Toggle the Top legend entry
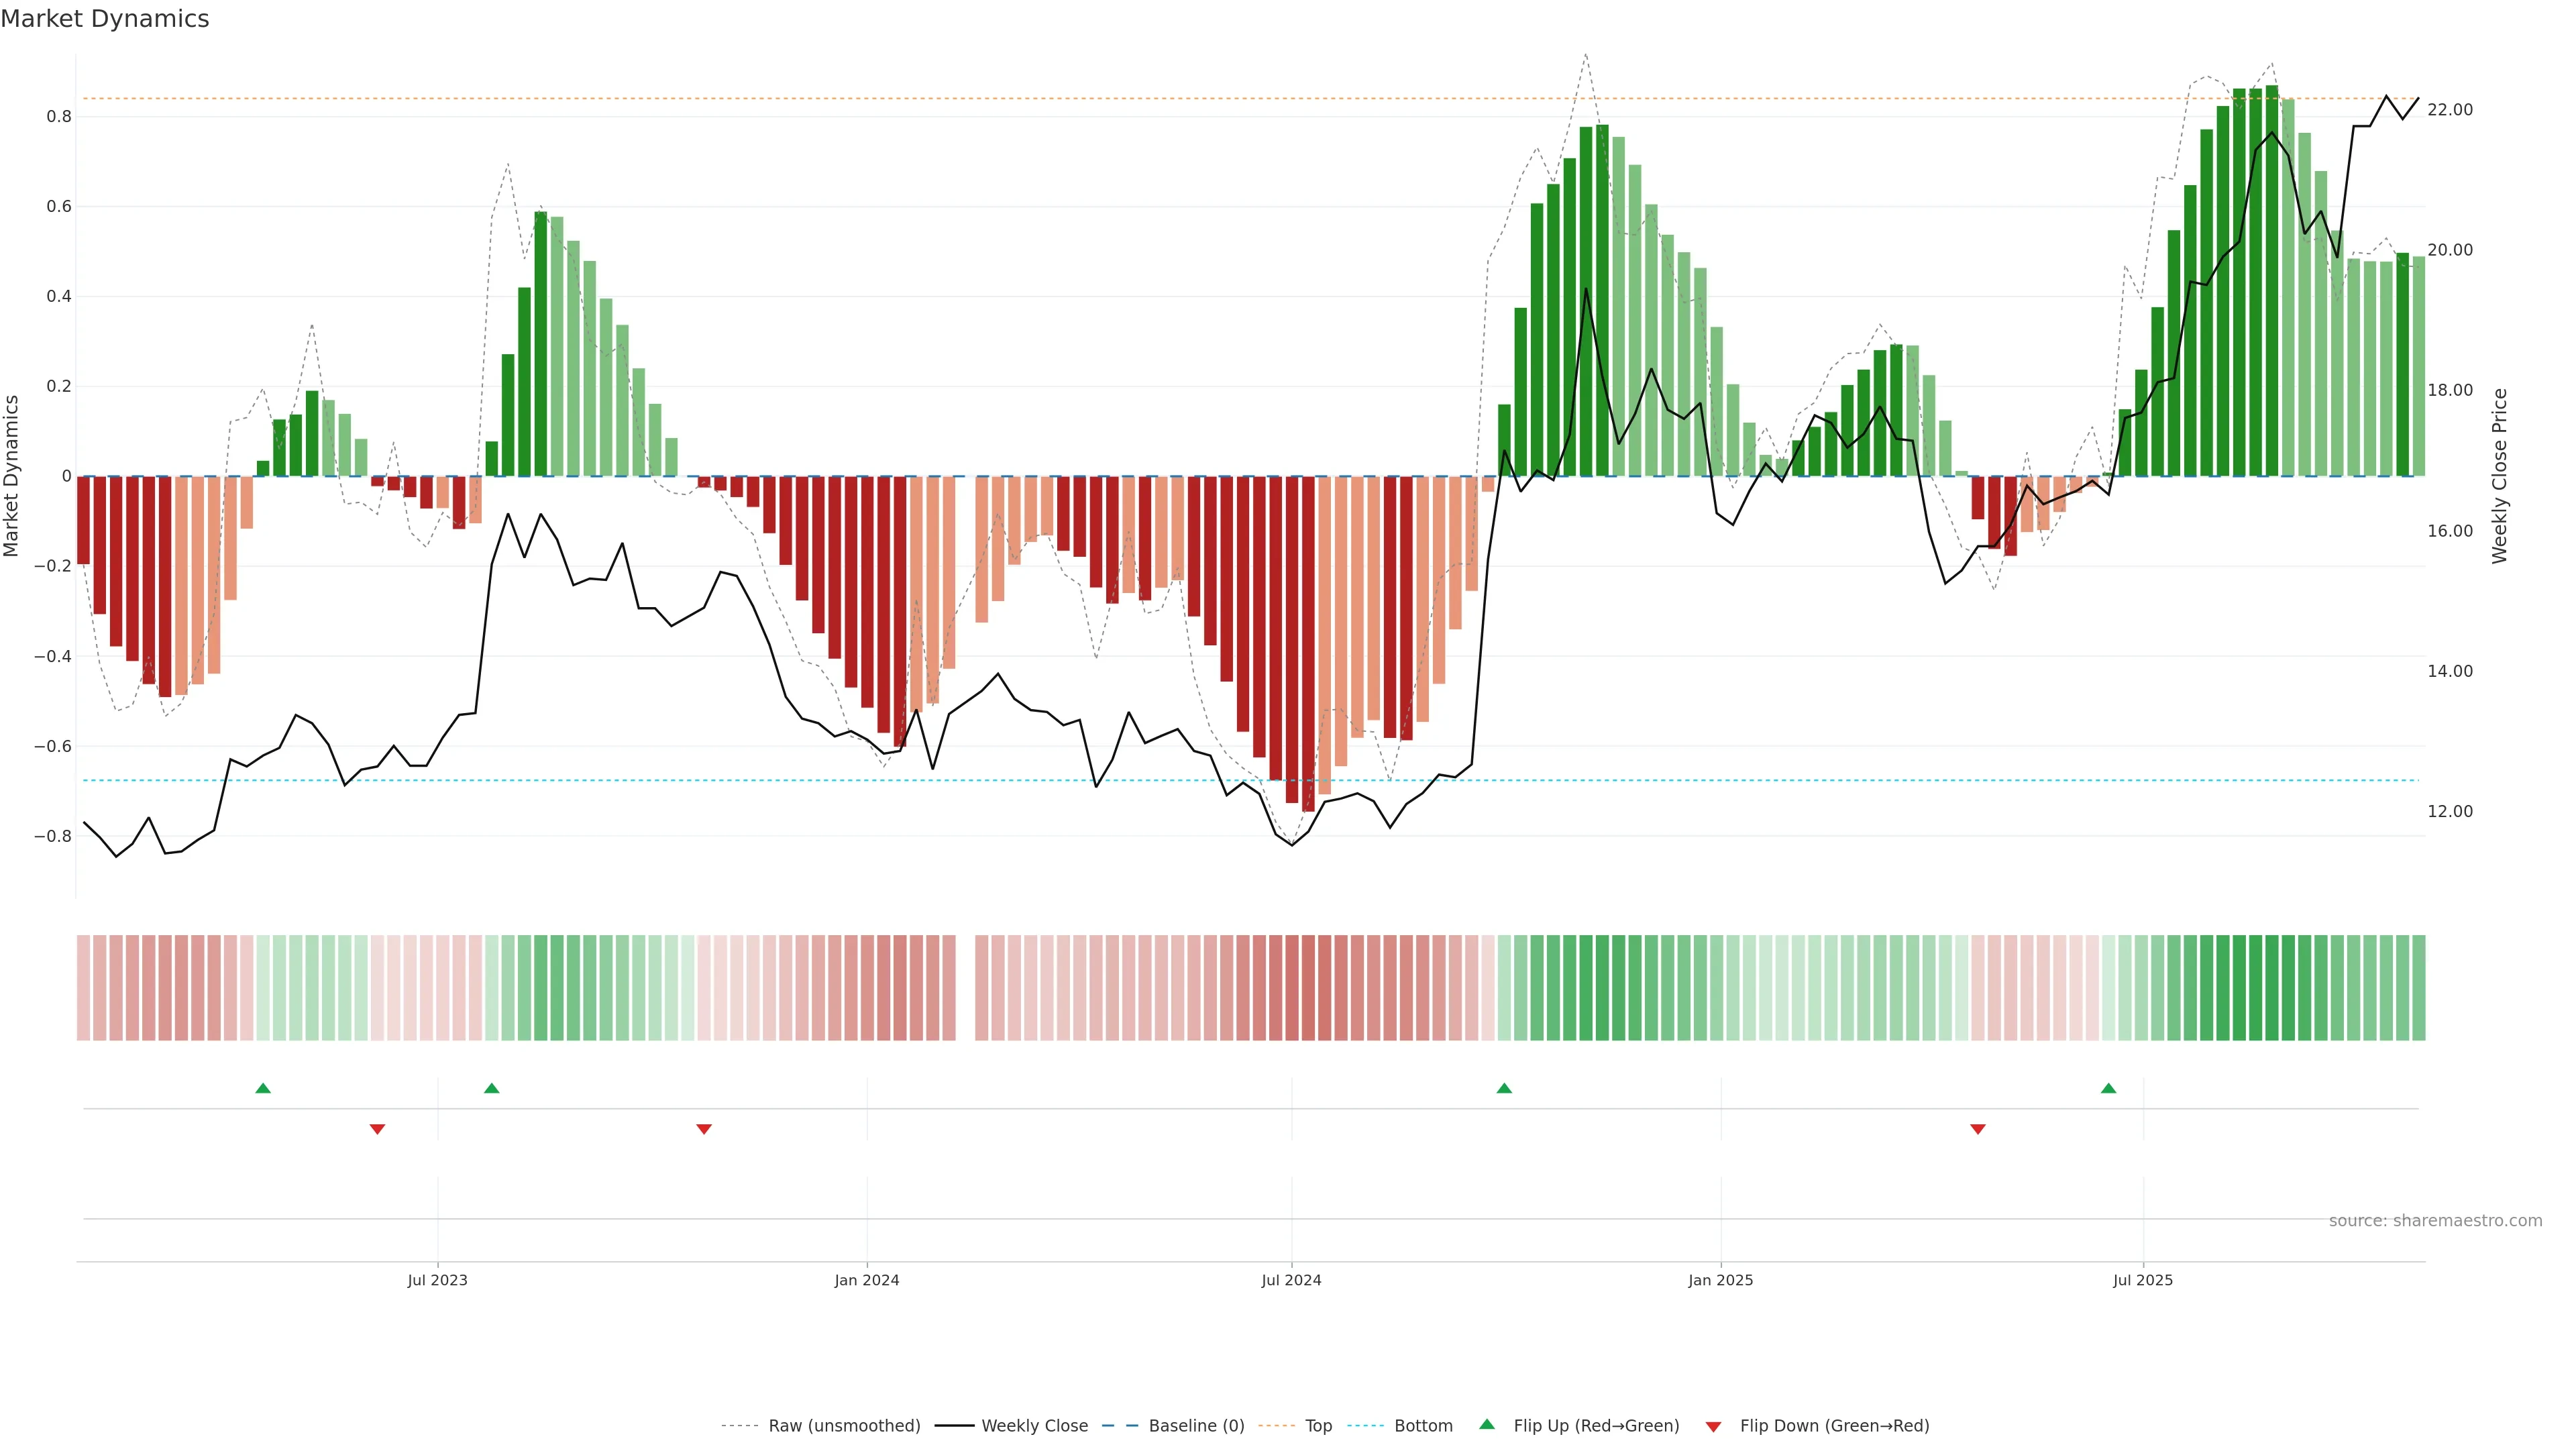 [1318, 1426]
